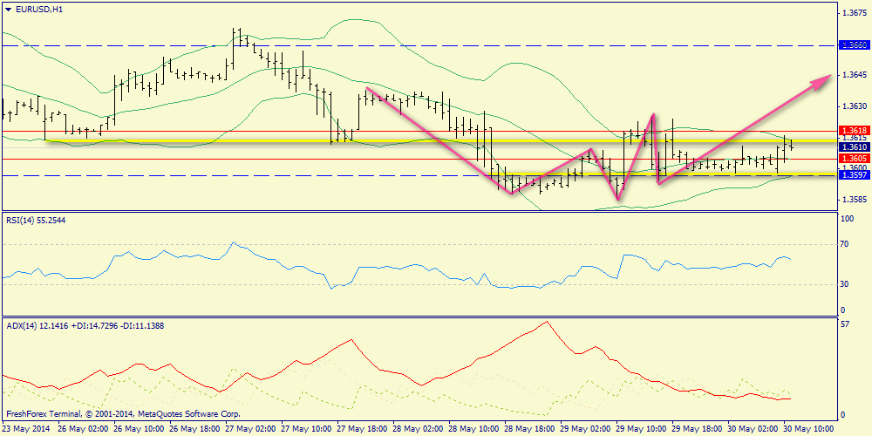
Task: Click the 1.3630 price axis value
Action: tap(855, 106)
